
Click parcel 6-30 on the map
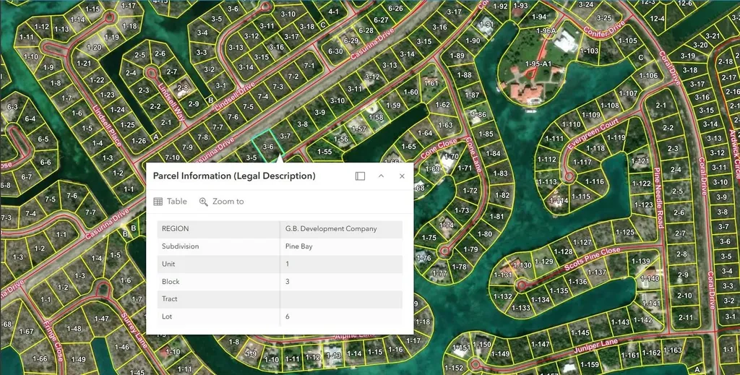click(x=335, y=51)
